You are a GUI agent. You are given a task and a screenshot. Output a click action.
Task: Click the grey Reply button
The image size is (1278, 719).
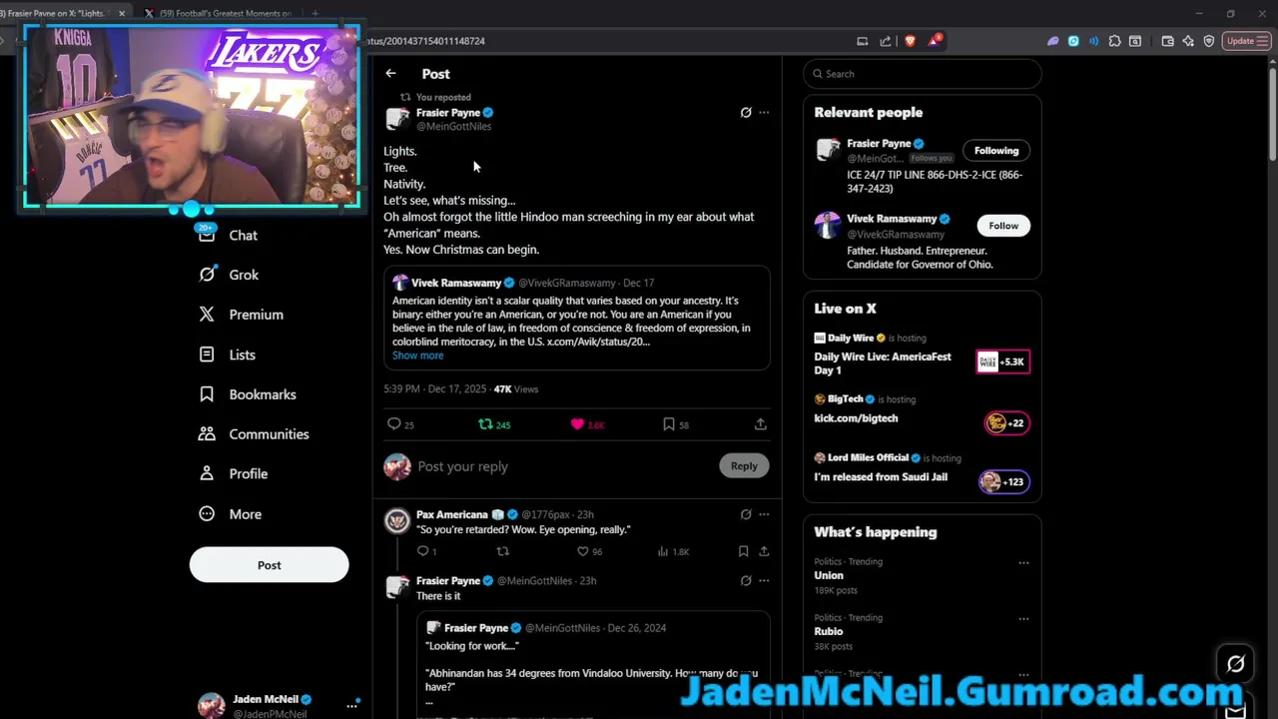point(744,465)
